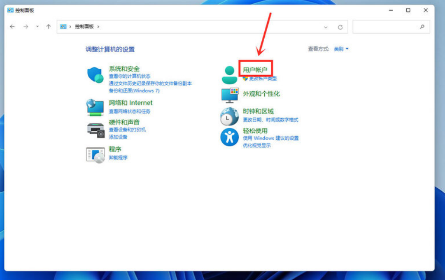This screenshot has height=280, width=445.
Task: Go back with the back arrow
Action: (12, 27)
